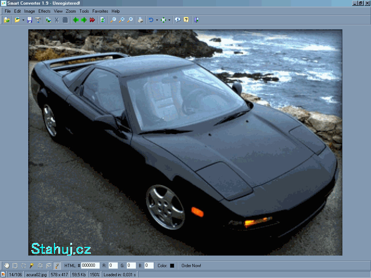Go to previous image with green left arrow
The image size is (371, 278).
pyautogui.click(x=76, y=20)
